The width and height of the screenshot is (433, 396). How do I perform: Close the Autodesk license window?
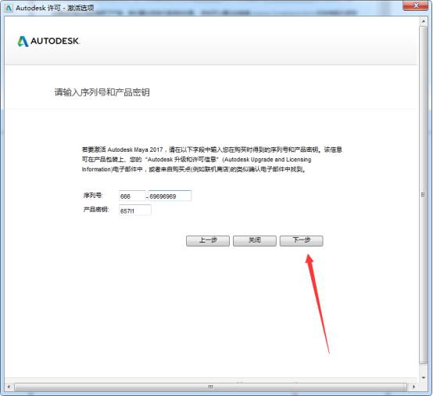415,5
